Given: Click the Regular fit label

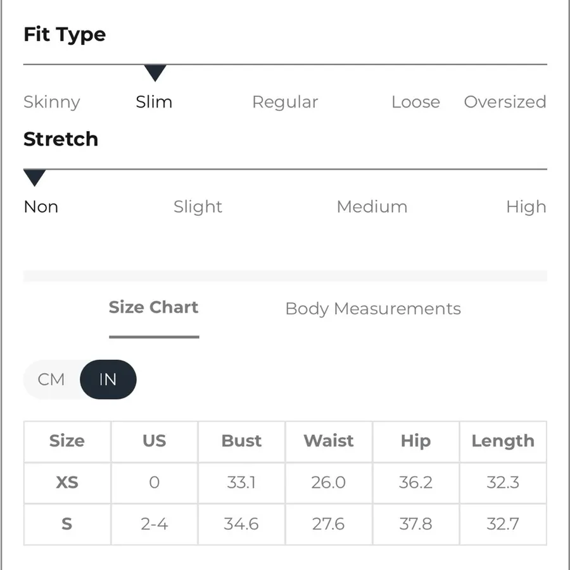Looking at the screenshot, I should (286, 102).
